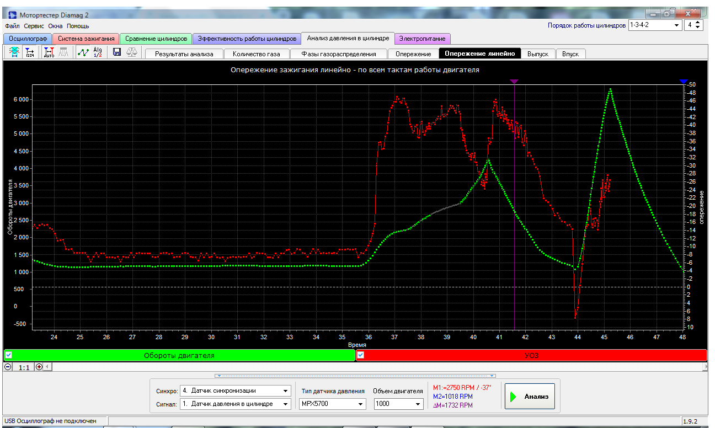715x428 pixels.
Task: Click the horizontal chart scrollbar track
Action: point(377,367)
